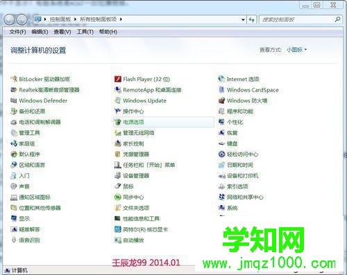Image resolution: width=347 pixels, height=275 pixels.
Task: Open the 疑难解答 link
Action: point(29,229)
